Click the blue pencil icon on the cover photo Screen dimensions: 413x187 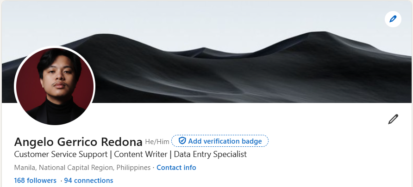pyautogui.click(x=393, y=19)
